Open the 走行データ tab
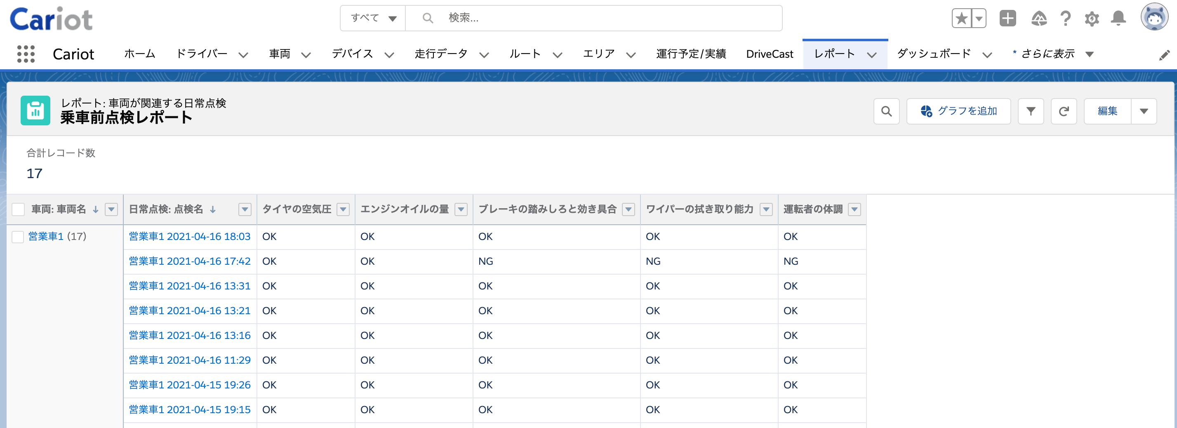1177x428 pixels. tap(441, 54)
